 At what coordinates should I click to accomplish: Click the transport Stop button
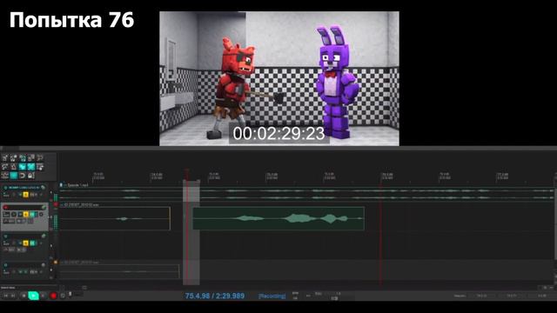tap(23, 296)
